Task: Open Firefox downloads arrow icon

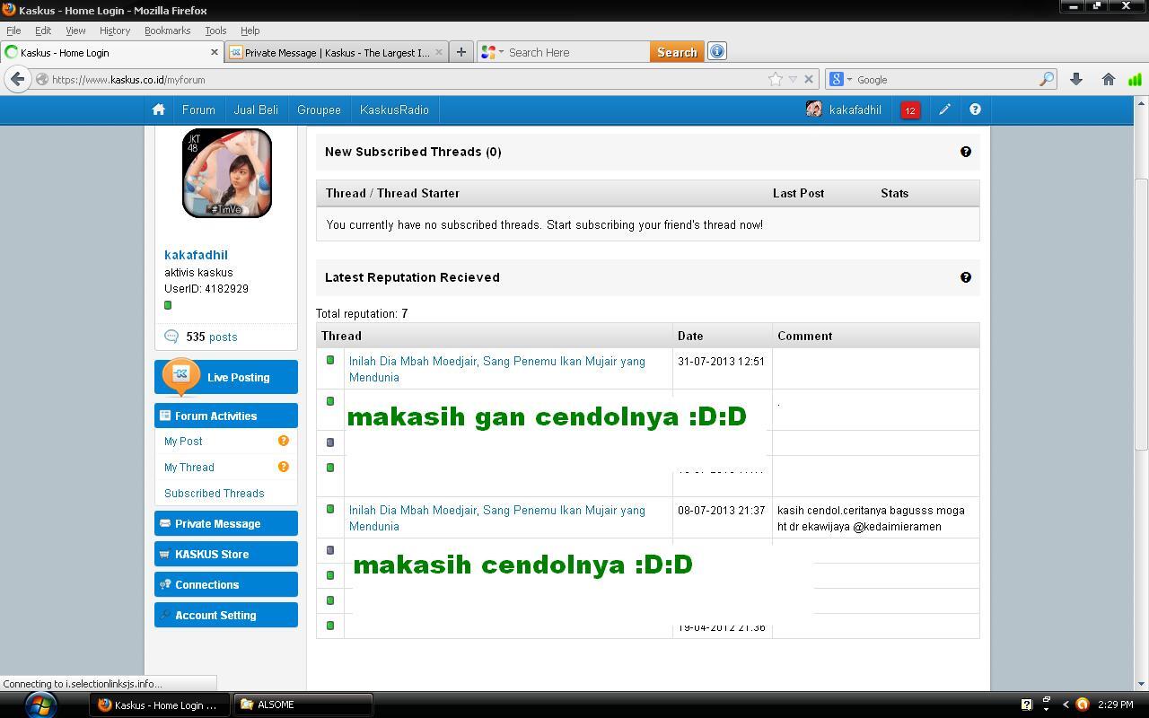Action: click(x=1075, y=79)
